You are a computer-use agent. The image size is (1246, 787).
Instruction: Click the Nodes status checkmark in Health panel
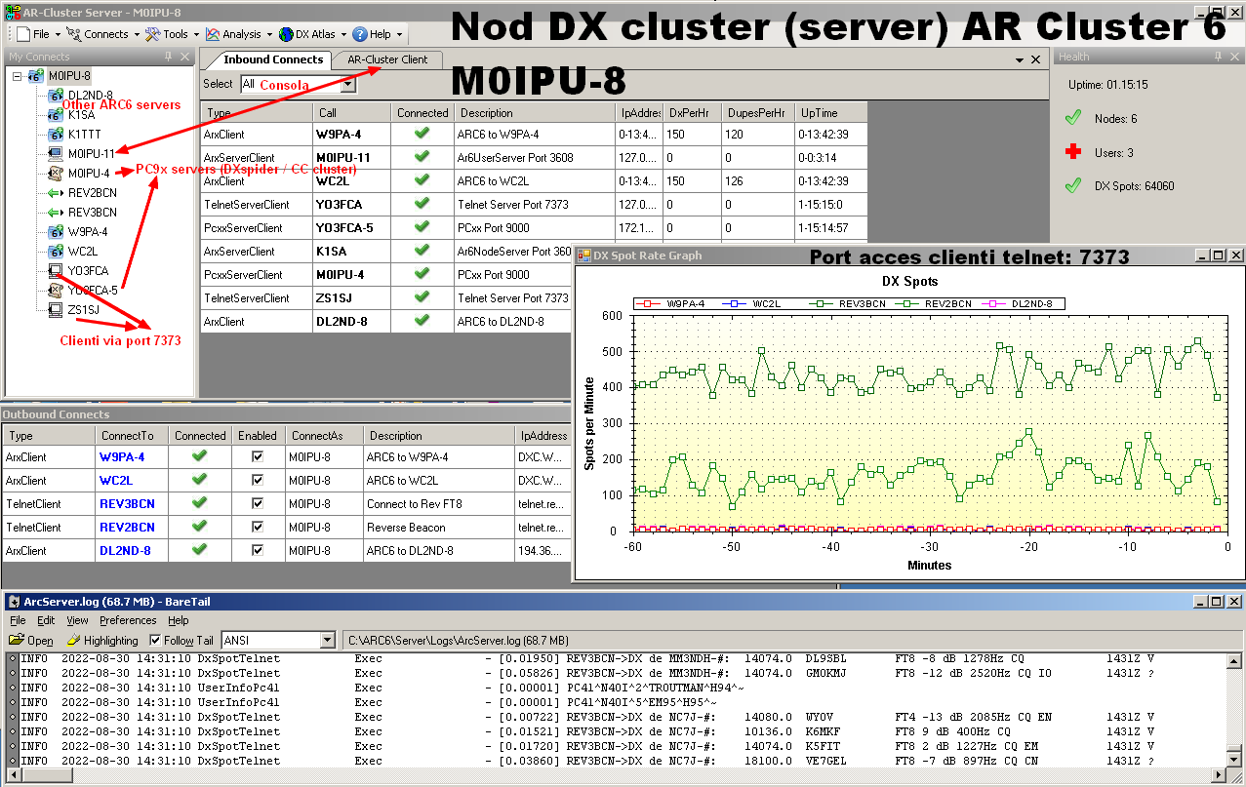click(1074, 118)
